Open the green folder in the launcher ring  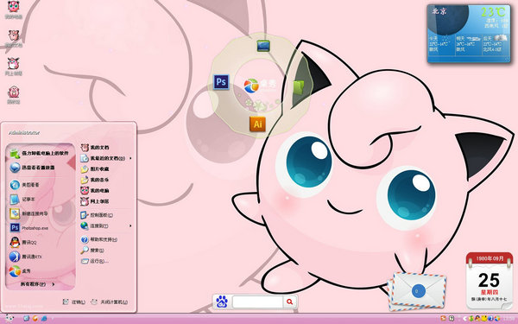pyautogui.click(x=299, y=87)
